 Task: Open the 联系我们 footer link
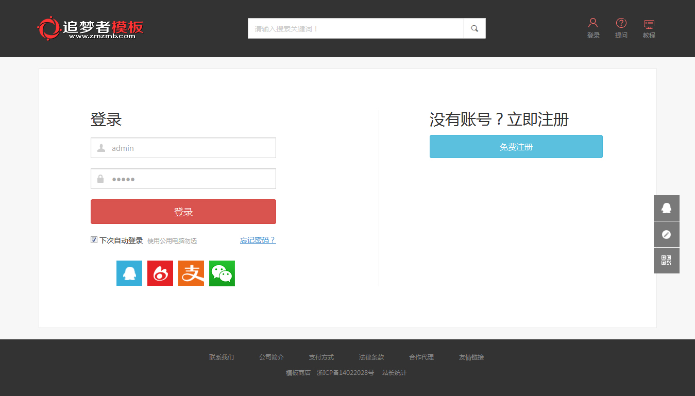click(222, 357)
